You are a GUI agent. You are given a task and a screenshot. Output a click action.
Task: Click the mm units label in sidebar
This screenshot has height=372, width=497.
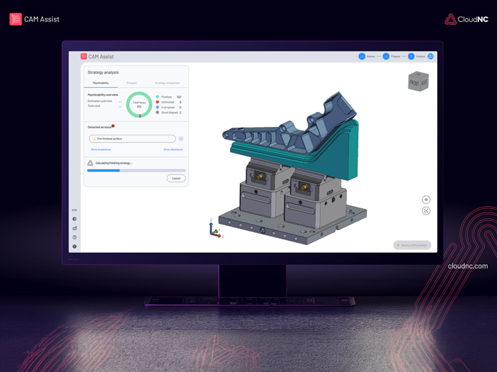click(x=74, y=210)
